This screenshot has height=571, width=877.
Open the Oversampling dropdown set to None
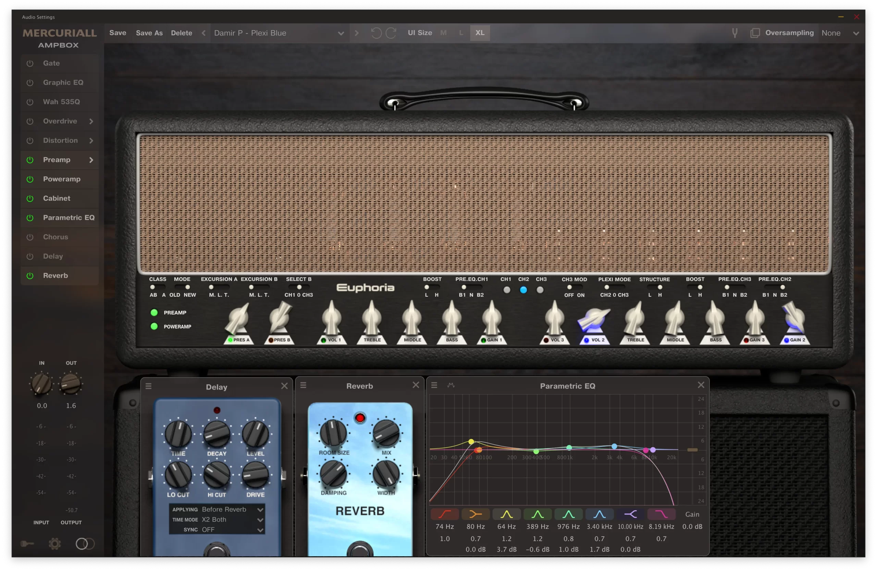click(x=842, y=33)
